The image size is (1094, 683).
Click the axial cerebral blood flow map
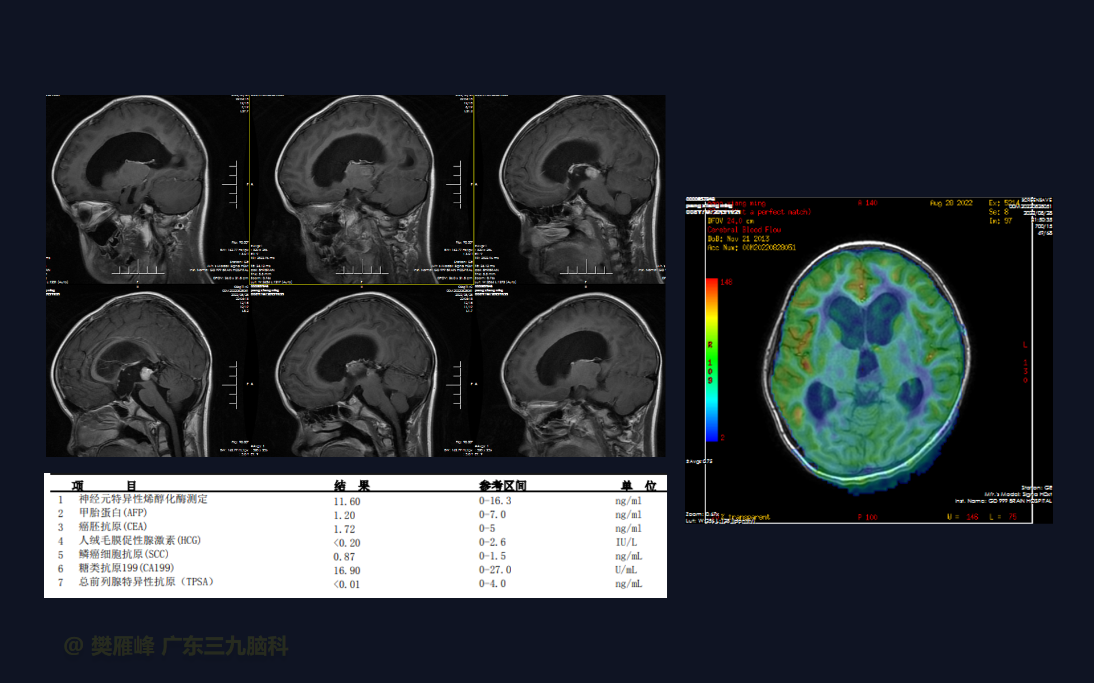click(866, 364)
